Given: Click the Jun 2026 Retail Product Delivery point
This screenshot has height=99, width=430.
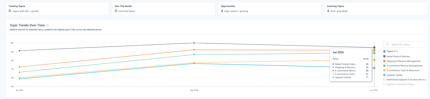Looking at the screenshot, I should click(x=374, y=47).
